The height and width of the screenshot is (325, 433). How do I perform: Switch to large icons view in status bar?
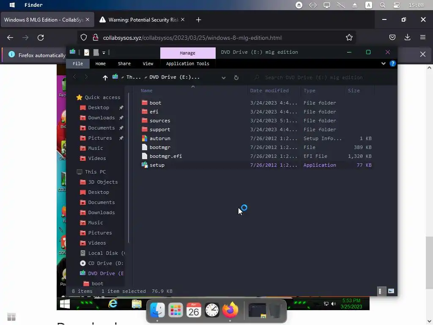tap(391, 291)
